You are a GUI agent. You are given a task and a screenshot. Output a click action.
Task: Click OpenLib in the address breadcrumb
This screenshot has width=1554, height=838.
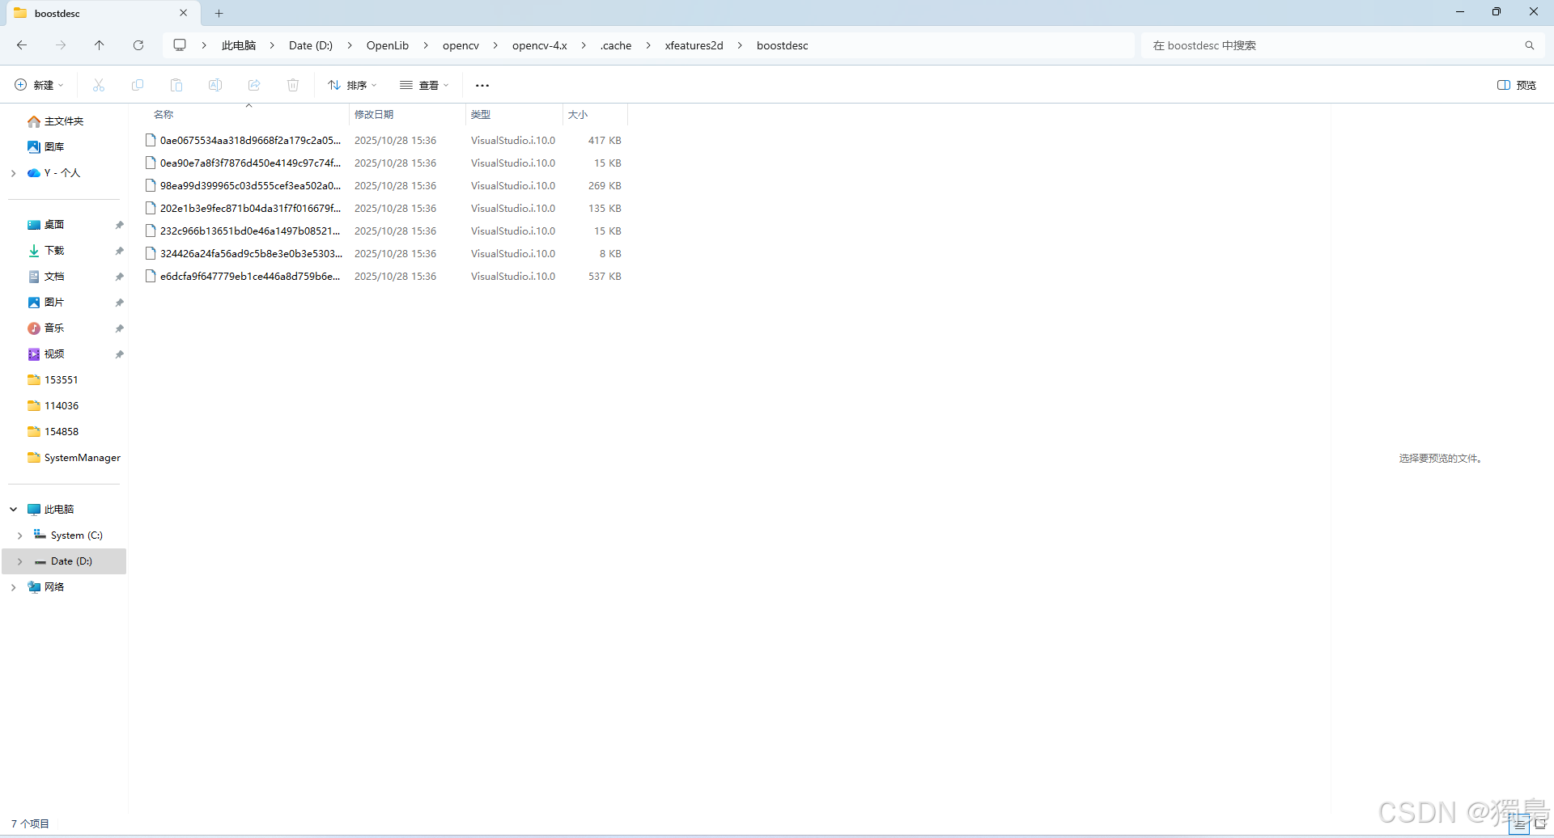(388, 45)
